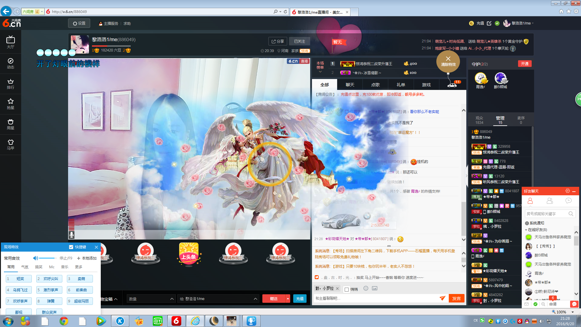This screenshot has height=327, width=581.
Task: Switch to the 聊天 chat tab
Action: click(350, 85)
